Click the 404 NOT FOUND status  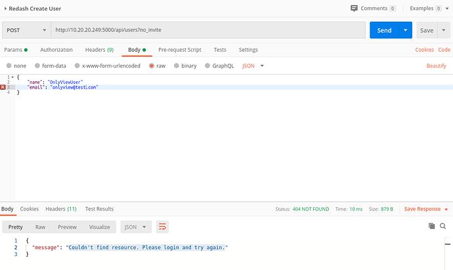[311, 209]
